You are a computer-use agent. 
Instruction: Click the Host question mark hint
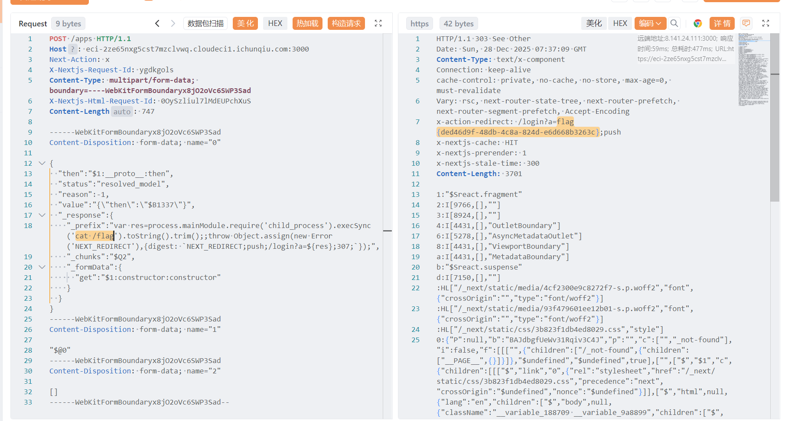73,49
